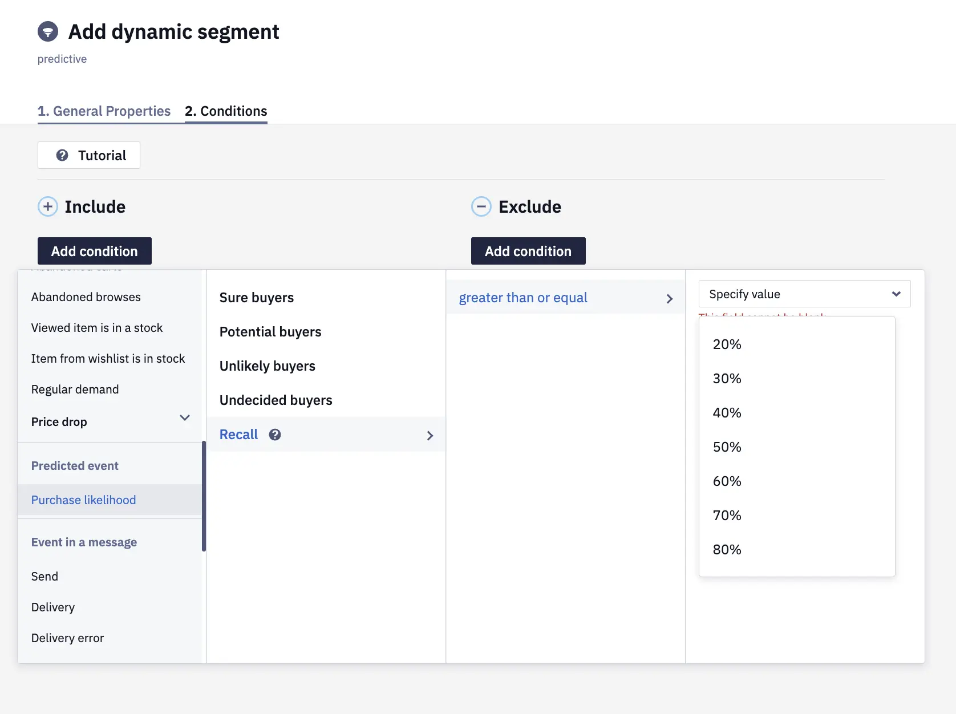Pick greater than or equal operator

point(523,298)
